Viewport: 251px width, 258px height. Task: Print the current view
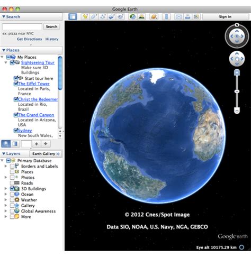[187, 17]
